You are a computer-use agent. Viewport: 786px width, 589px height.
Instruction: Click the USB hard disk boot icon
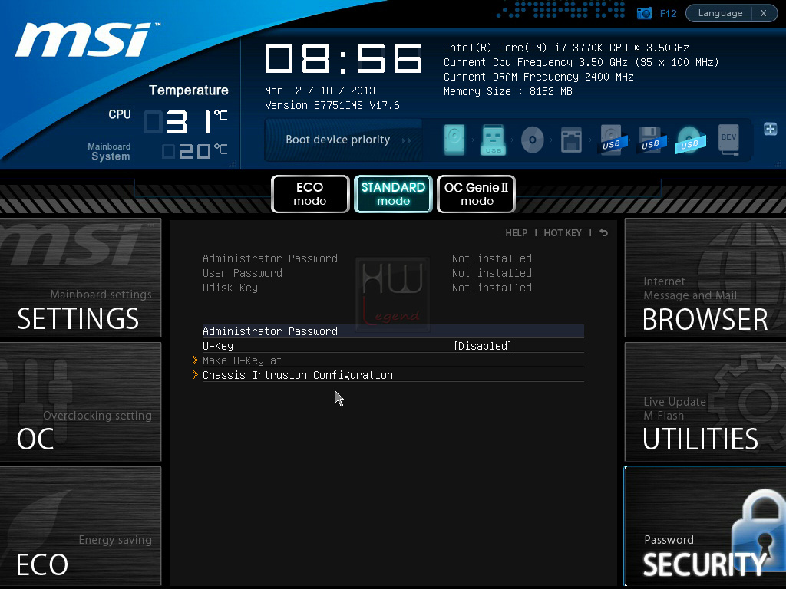pyautogui.click(x=612, y=140)
